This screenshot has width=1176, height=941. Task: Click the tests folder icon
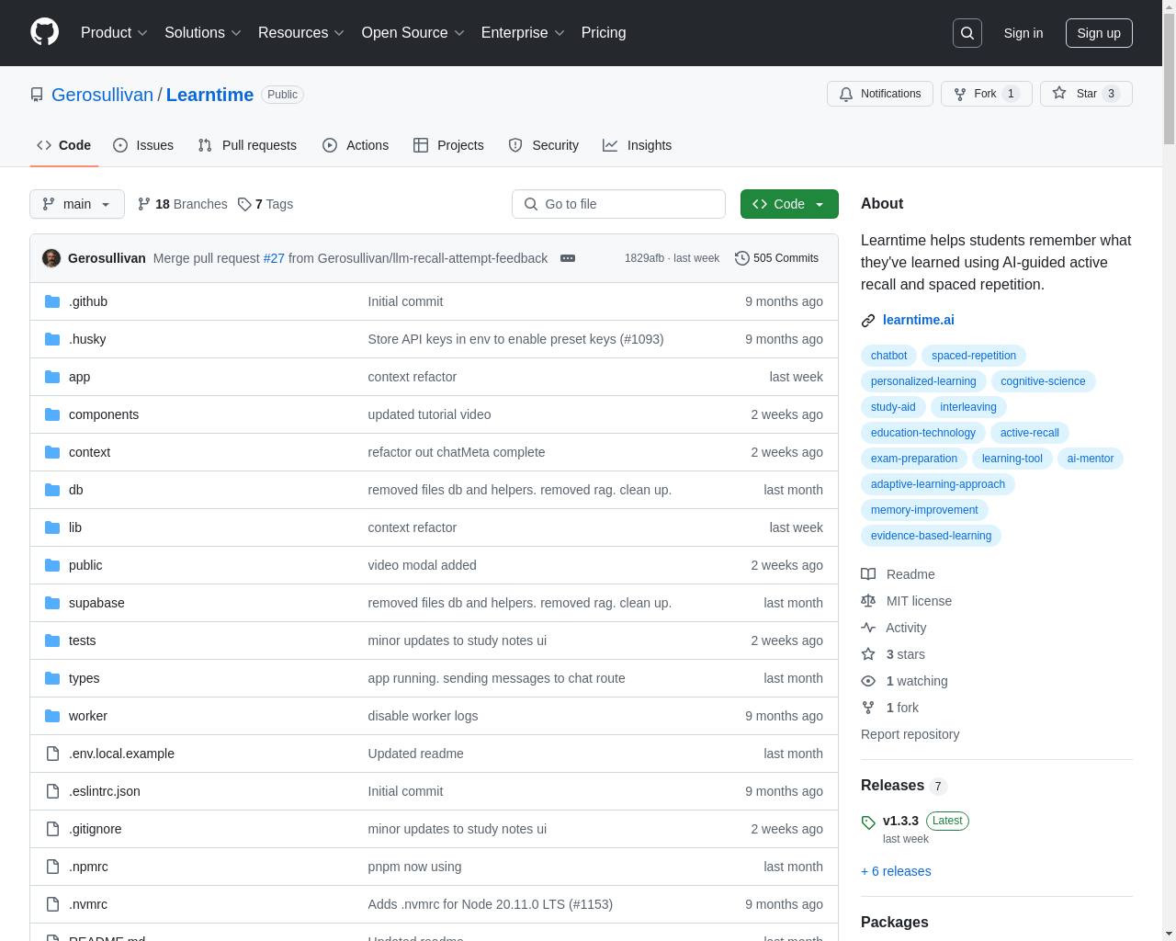(x=52, y=641)
